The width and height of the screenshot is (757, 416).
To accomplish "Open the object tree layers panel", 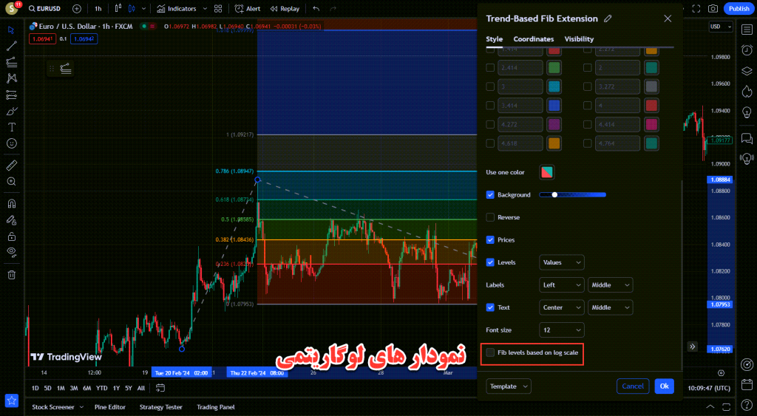I will click(747, 71).
